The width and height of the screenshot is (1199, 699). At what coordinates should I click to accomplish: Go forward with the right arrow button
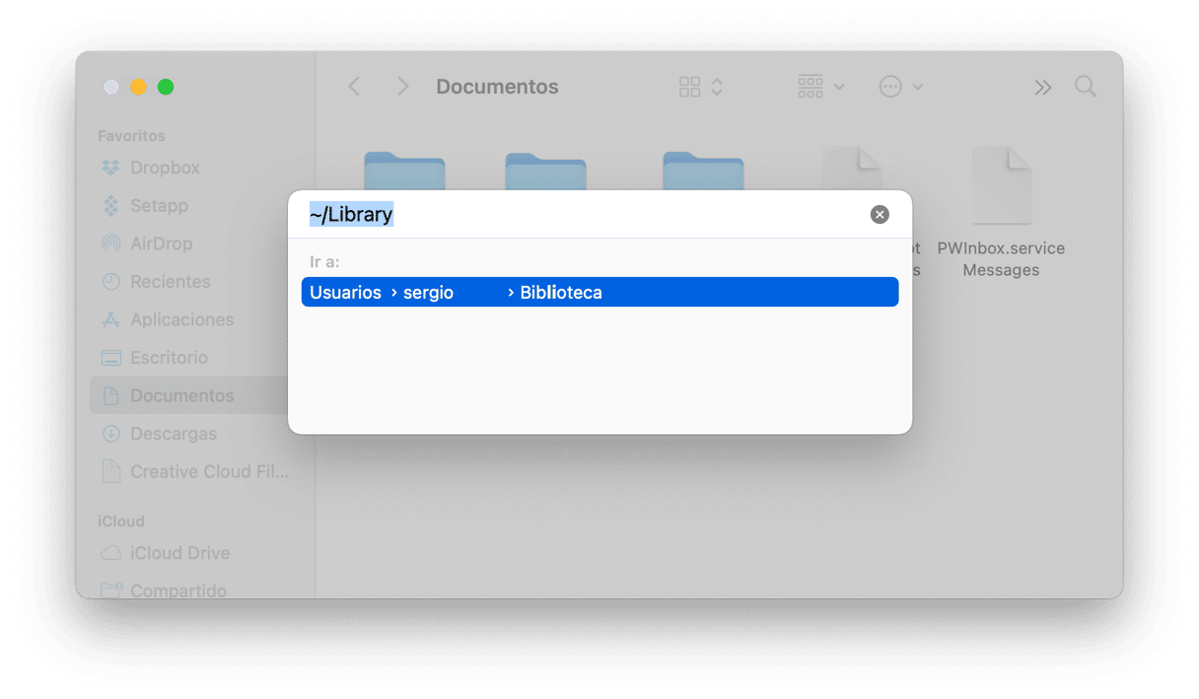point(402,87)
